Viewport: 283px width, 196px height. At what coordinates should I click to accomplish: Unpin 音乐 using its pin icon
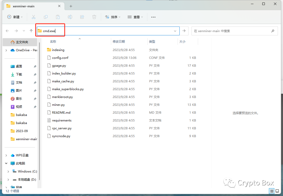(35, 99)
